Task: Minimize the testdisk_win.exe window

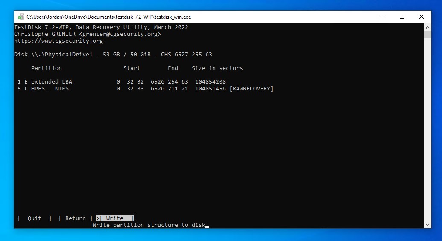Action: (x=383, y=17)
